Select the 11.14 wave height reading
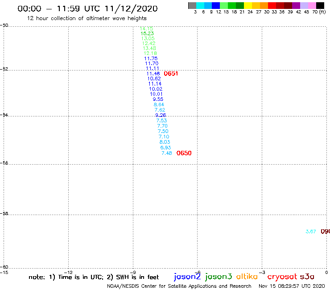 (x=155, y=84)
